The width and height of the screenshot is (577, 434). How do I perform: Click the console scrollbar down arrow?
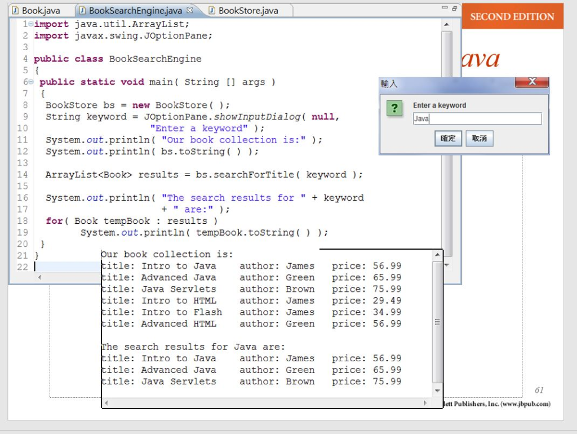pos(438,390)
